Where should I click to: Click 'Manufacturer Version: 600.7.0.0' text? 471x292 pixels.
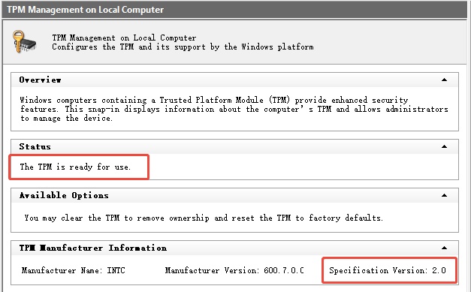click(x=234, y=270)
